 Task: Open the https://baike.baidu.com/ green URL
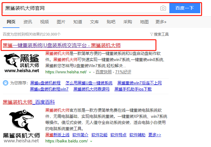[66, 141]
